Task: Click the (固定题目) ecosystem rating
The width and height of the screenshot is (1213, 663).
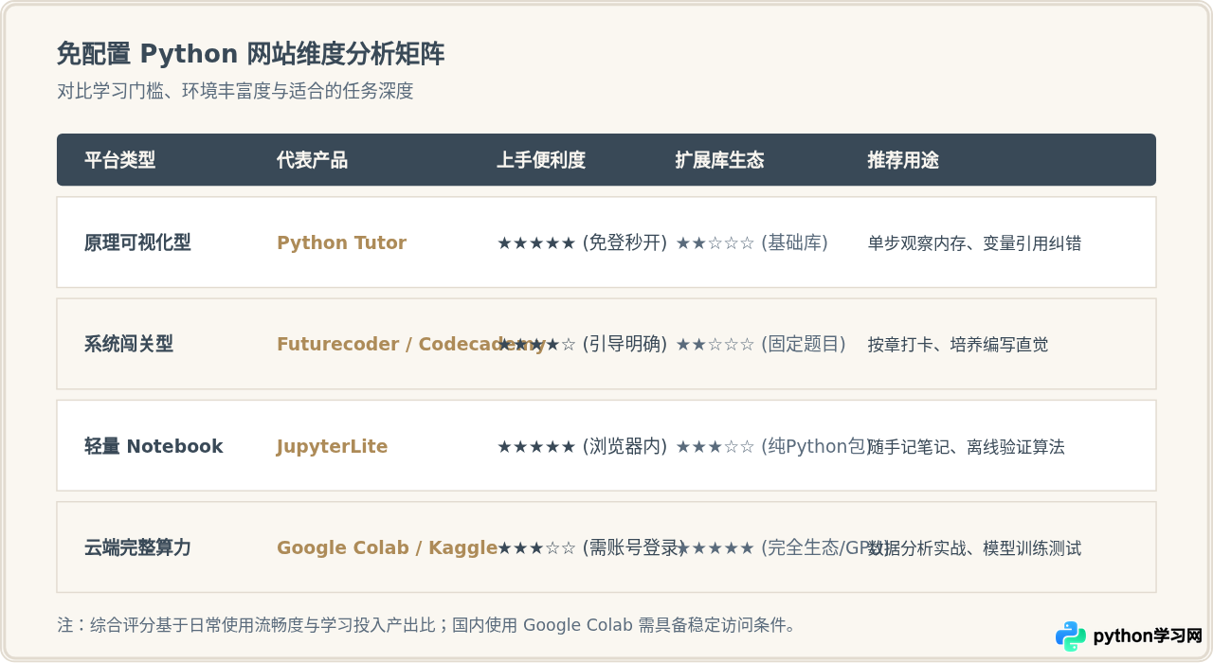Action: coord(761,344)
